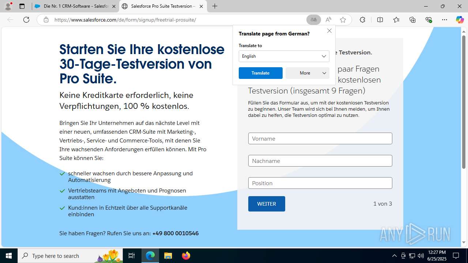The image size is (468, 263).
Task: Open a new browser tab
Action: click(x=215, y=6)
